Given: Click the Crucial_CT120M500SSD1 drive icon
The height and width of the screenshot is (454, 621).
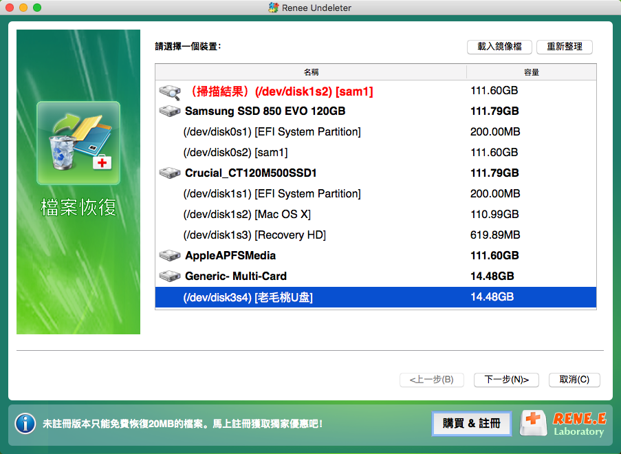Looking at the screenshot, I should [x=169, y=173].
